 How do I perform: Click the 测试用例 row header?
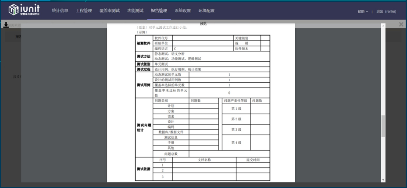pos(144,85)
